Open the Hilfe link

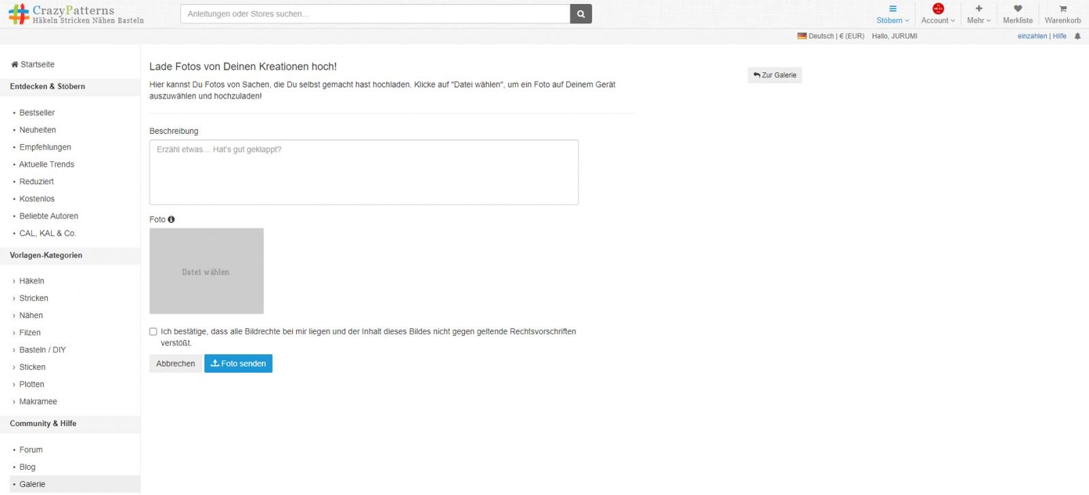[x=1060, y=36]
